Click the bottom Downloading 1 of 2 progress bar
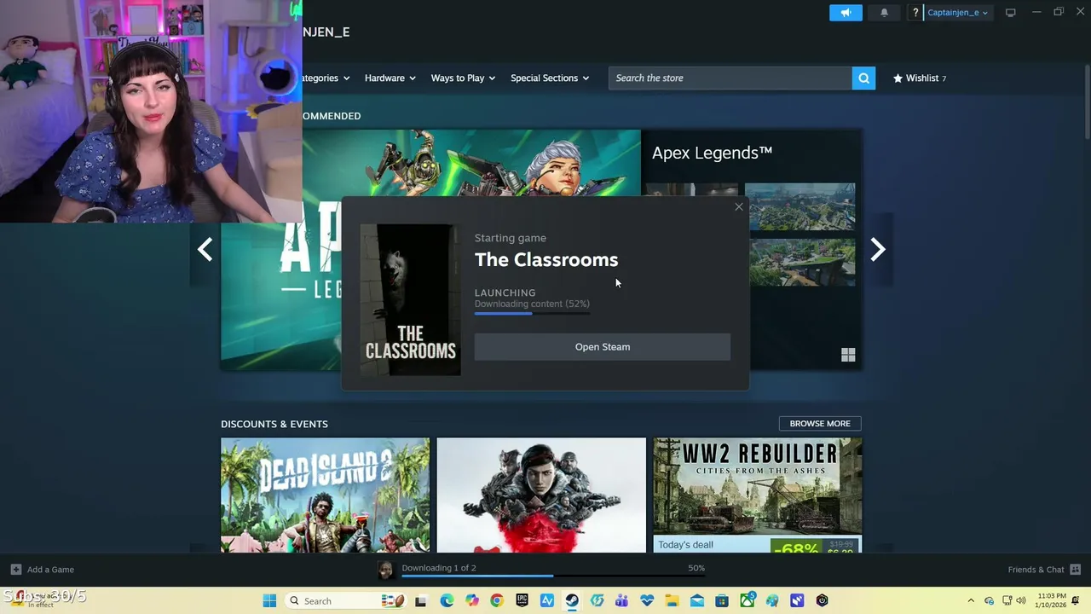Image resolution: width=1091 pixels, height=614 pixels. coord(552,577)
